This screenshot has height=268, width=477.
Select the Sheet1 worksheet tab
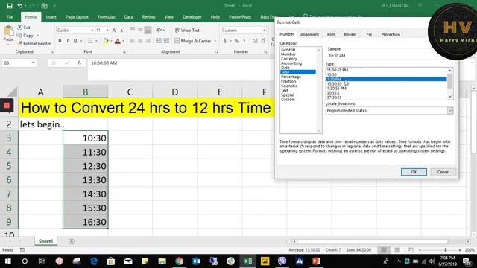45,241
